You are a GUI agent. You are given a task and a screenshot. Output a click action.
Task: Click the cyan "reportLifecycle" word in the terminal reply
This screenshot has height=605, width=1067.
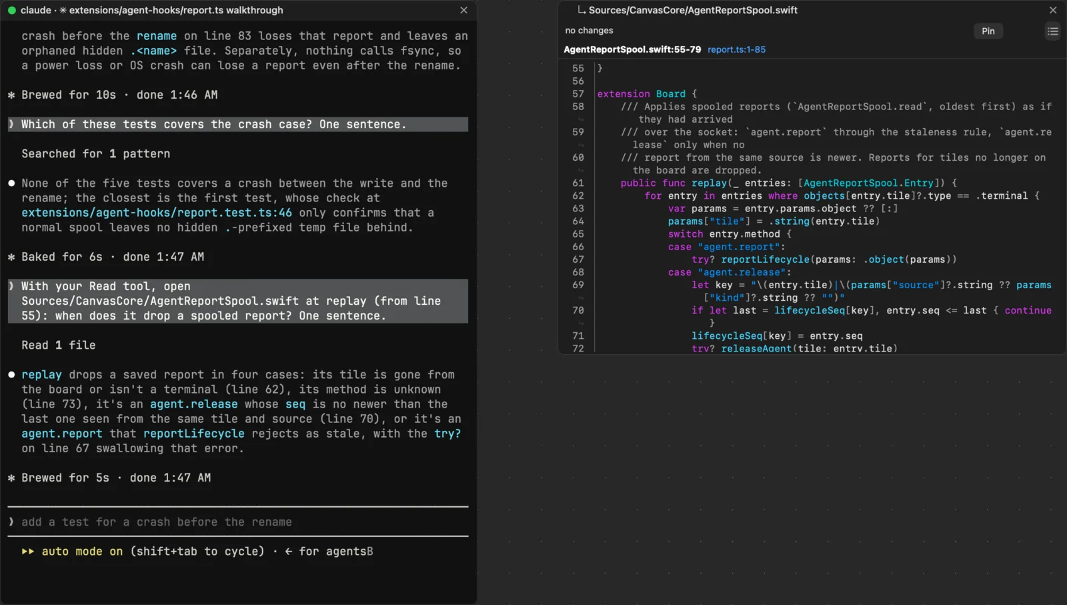pos(194,434)
